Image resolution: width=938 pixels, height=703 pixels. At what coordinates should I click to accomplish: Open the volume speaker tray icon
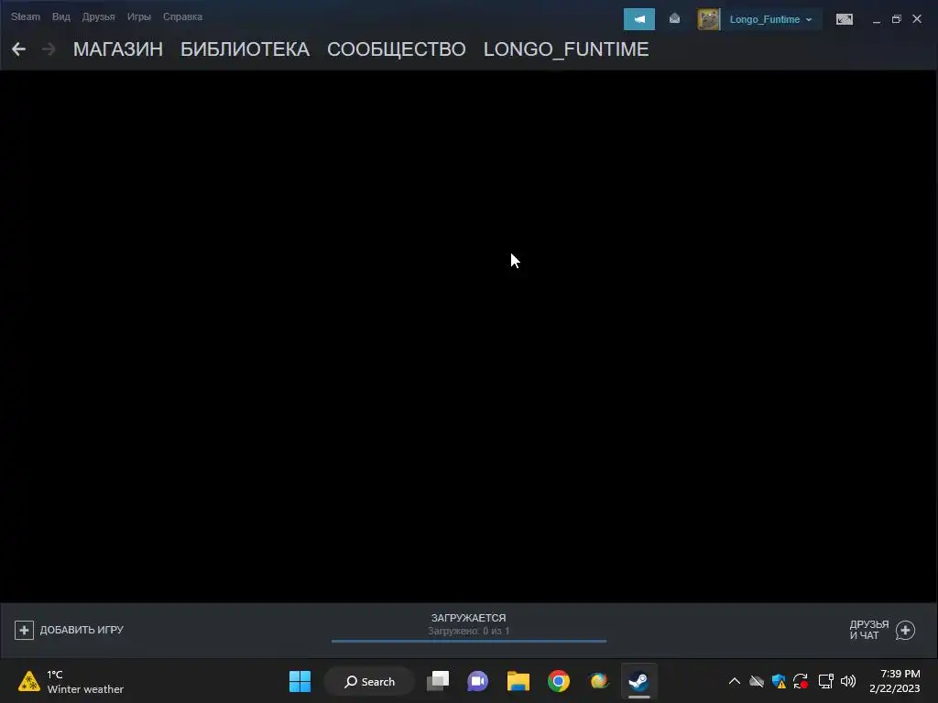[x=848, y=681]
